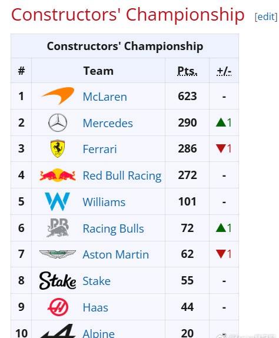279x338 pixels.
Task: Open the Red Bull Racing link
Action: [x=122, y=175]
